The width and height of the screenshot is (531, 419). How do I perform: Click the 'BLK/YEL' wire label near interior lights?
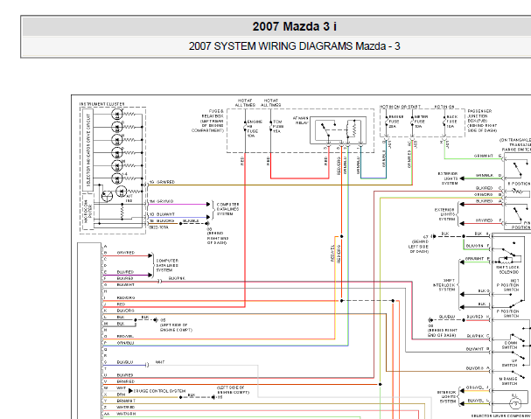(475, 401)
